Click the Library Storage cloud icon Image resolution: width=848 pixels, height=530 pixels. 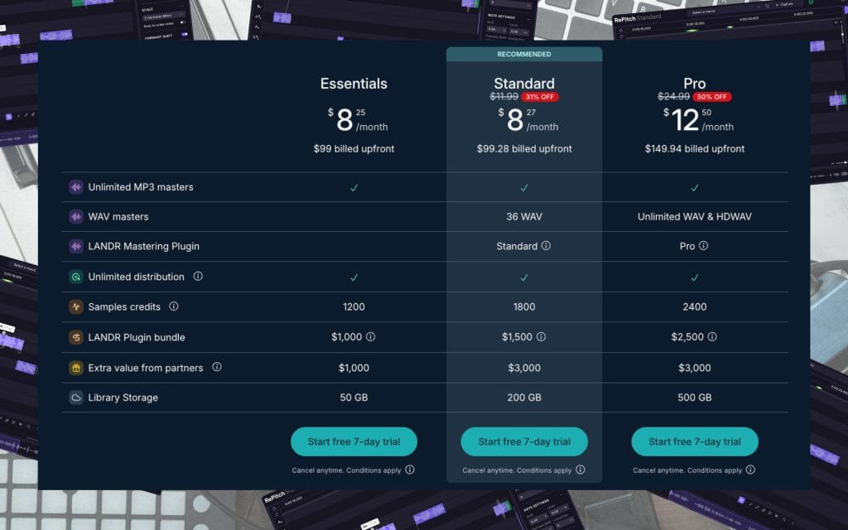(x=76, y=397)
